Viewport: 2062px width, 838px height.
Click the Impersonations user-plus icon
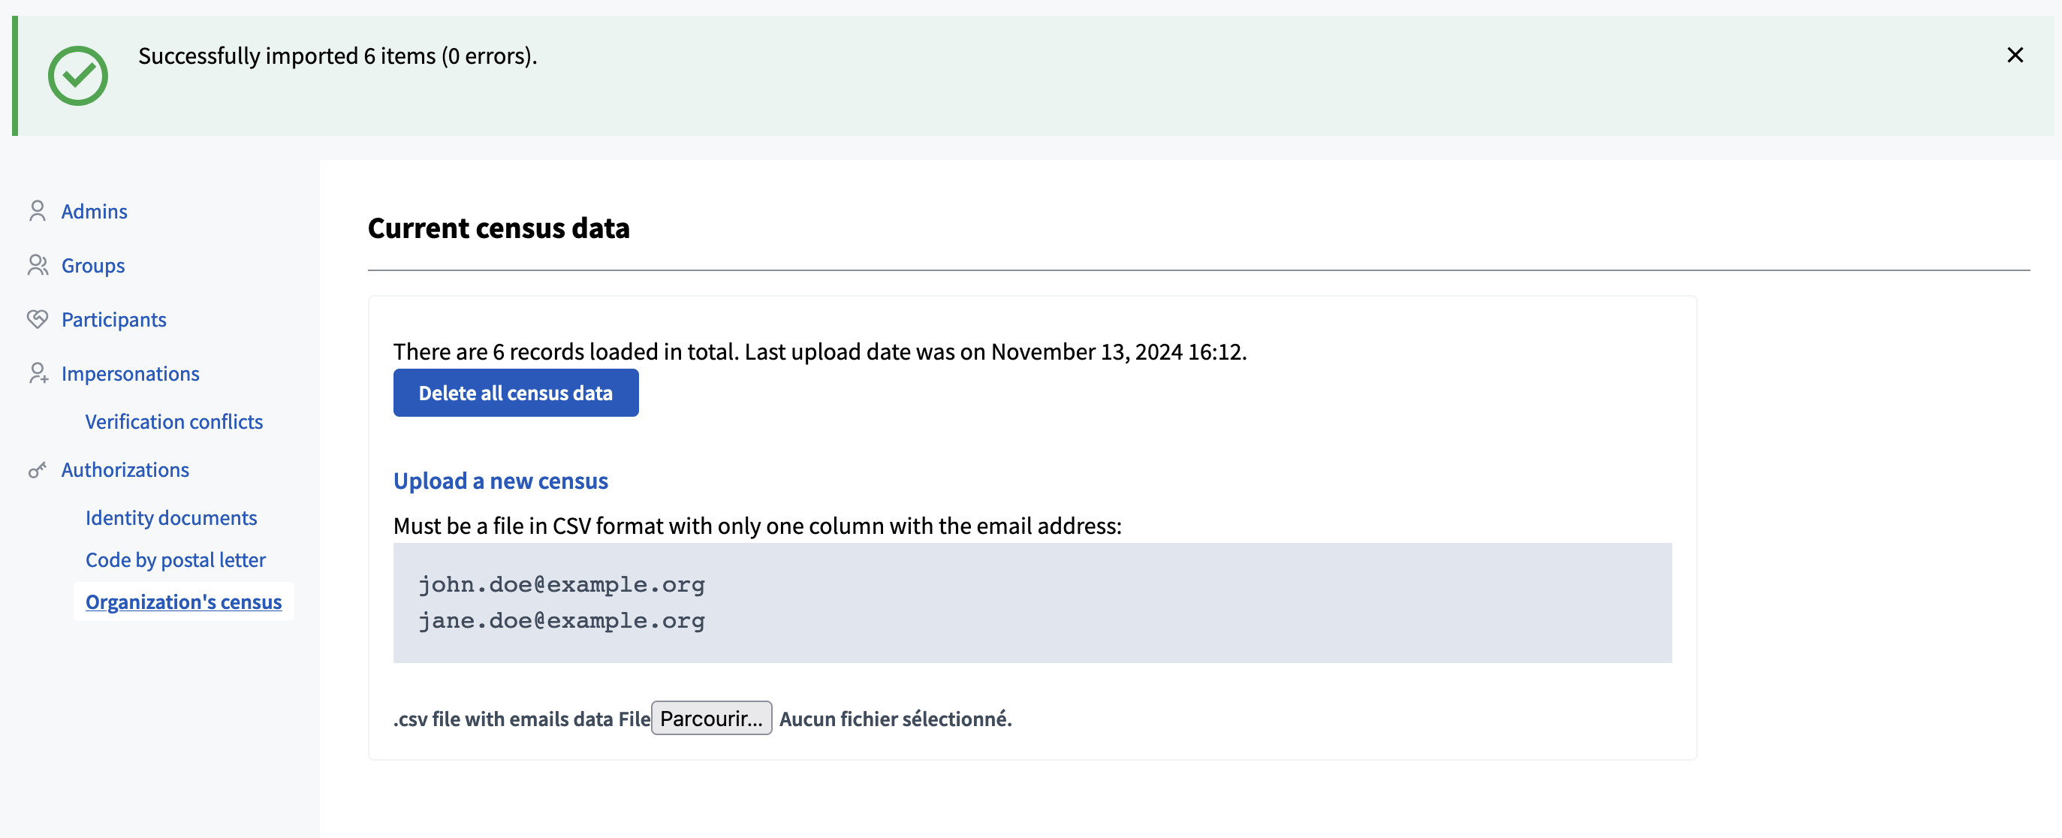(x=38, y=373)
